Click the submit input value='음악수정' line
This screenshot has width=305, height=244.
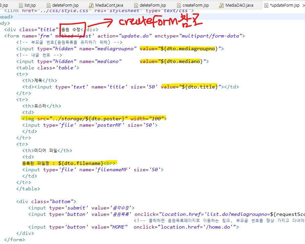pos(81,208)
